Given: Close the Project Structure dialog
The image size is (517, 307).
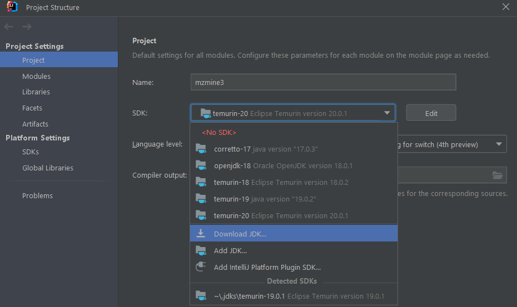Looking at the screenshot, I should pyautogui.click(x=506, y=7).
